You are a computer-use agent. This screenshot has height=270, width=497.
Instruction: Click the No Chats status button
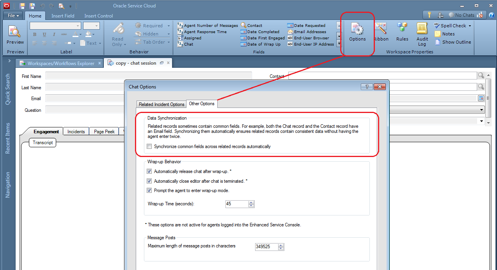click(x=461, y=15)
